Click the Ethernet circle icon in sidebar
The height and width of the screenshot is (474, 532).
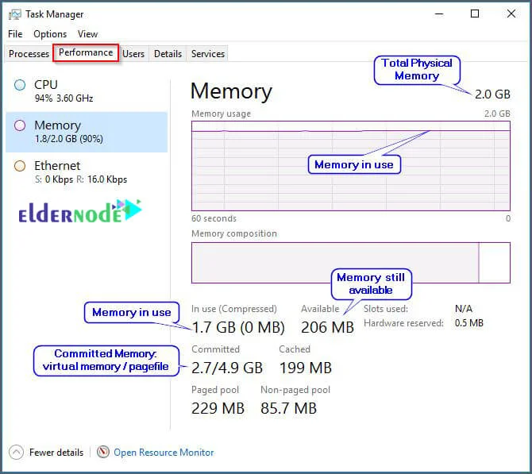coord(20,166)
